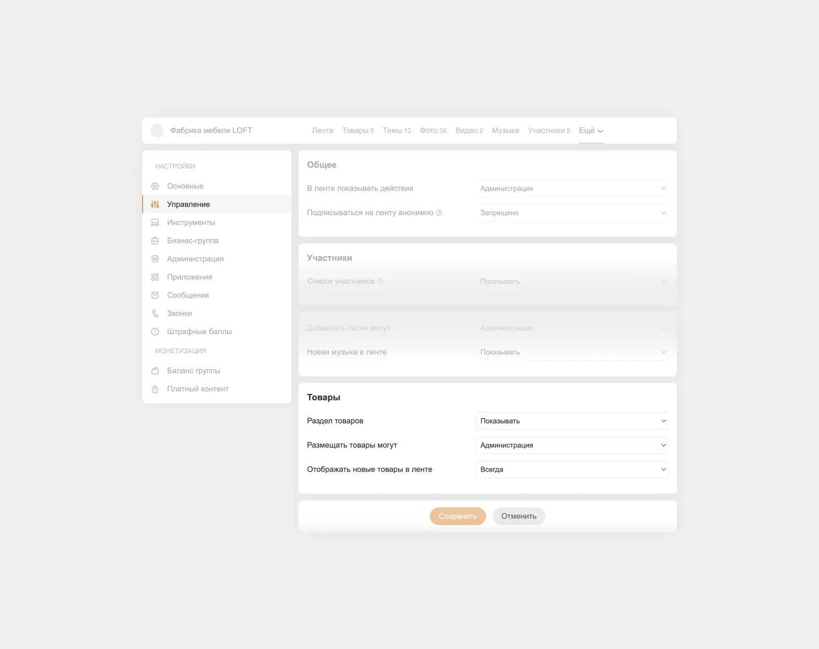819x649 pixels.
Task: Click the grid icon beside Приложения
Action: point(155,277)
